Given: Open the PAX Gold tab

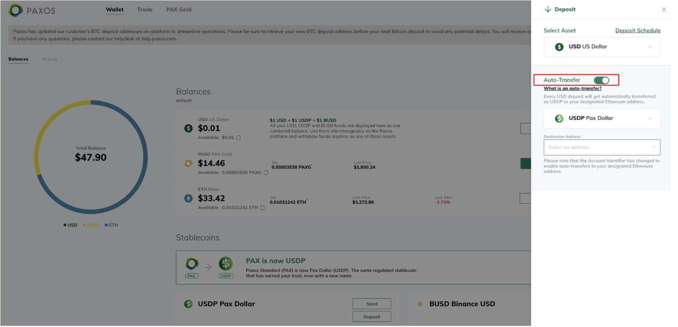Looking at the screenshot, I should pyautogui.click(x=179, y=10).
